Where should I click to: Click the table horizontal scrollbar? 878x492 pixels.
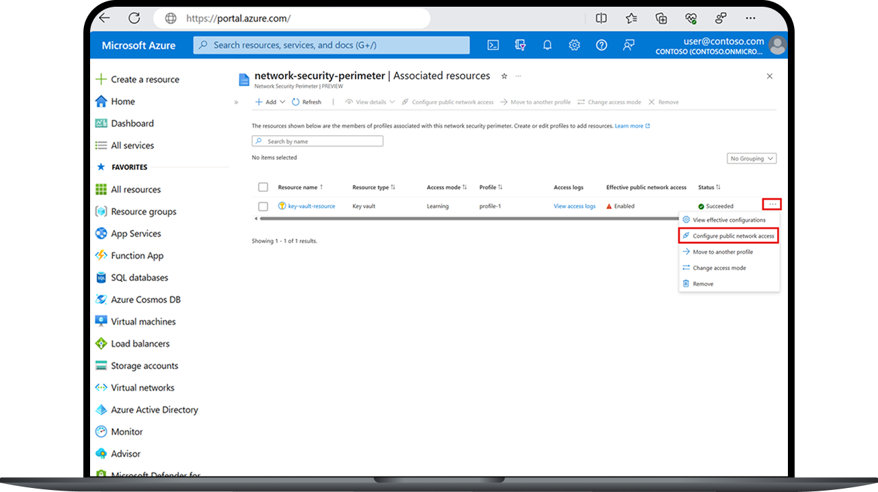pyautogui.click(x=471, y=218)
